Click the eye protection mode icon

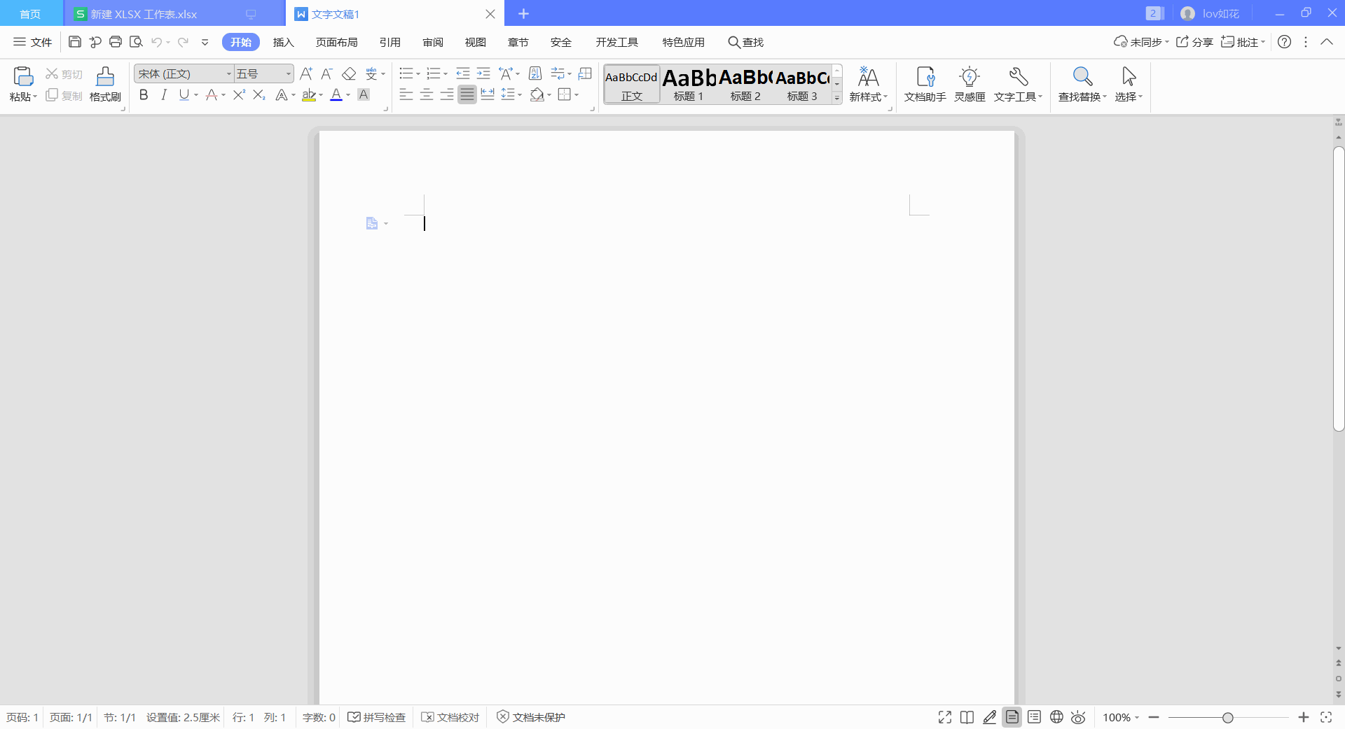(1078, 717)
